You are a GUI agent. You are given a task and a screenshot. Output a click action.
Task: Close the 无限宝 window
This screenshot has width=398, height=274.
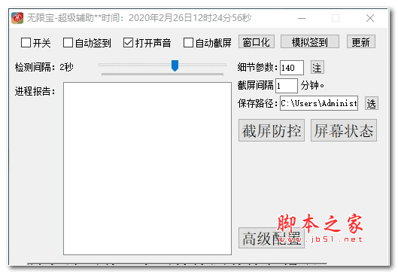[370, 18]
